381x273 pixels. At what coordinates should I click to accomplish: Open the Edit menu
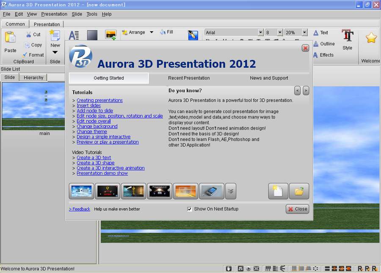coord(19,14)
